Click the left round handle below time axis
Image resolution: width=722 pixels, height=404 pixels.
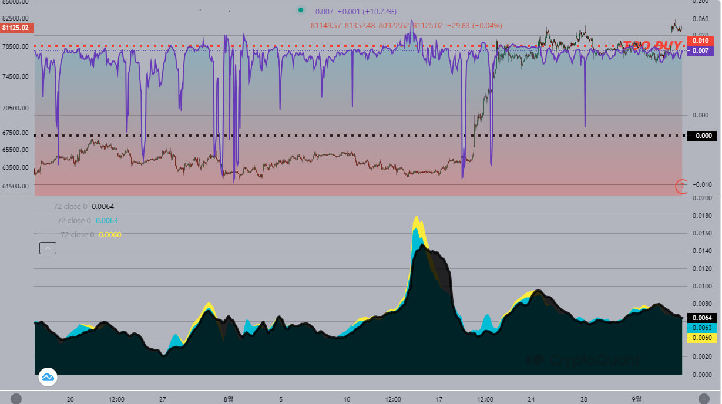[16, 398]
